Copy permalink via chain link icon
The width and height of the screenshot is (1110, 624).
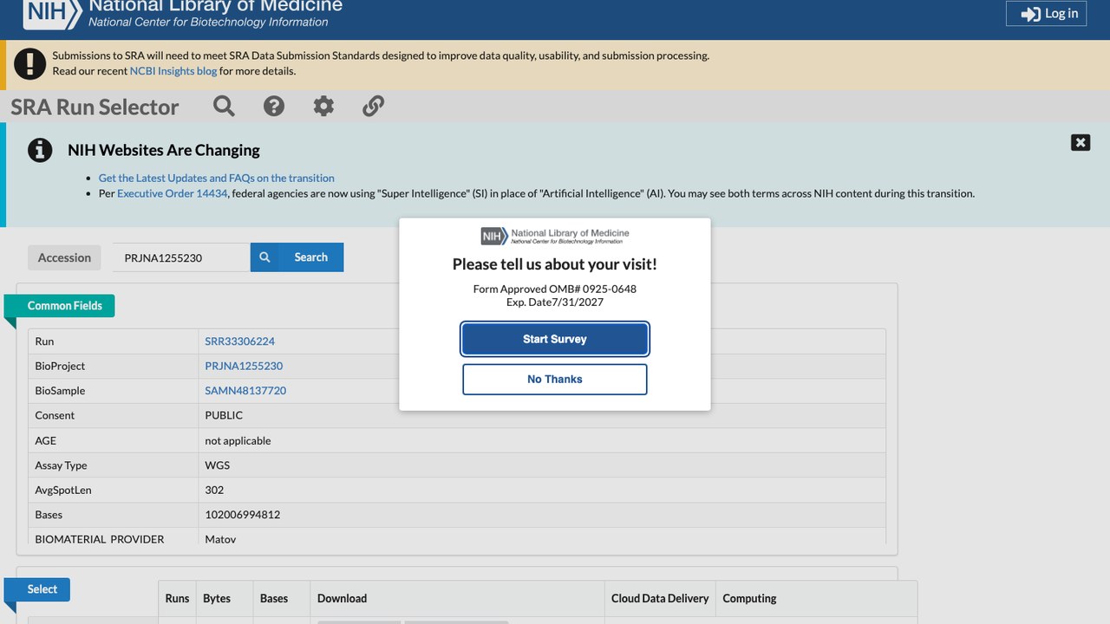click(x=373, y=107)
